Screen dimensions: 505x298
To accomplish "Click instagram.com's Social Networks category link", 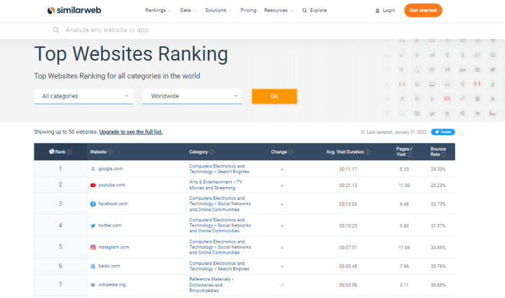I will point(220,247).
